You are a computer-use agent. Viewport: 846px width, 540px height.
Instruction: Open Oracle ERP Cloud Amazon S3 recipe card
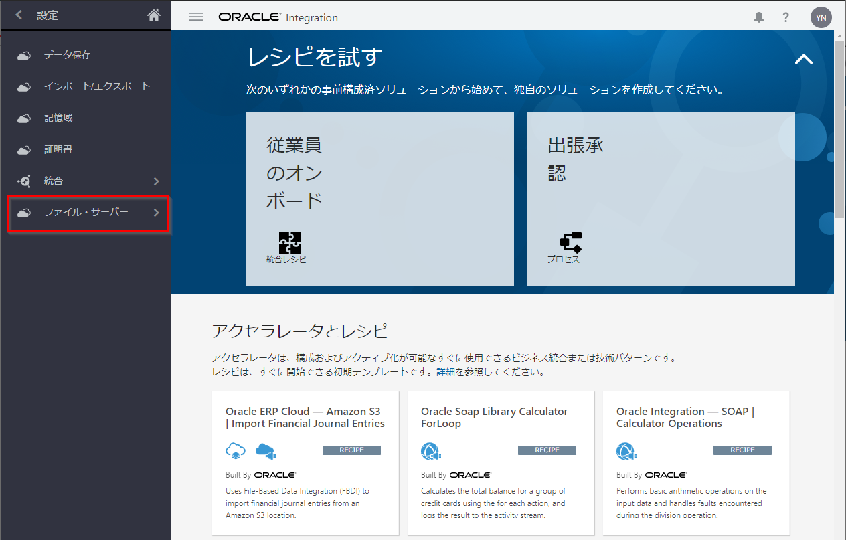coord(305,463)
